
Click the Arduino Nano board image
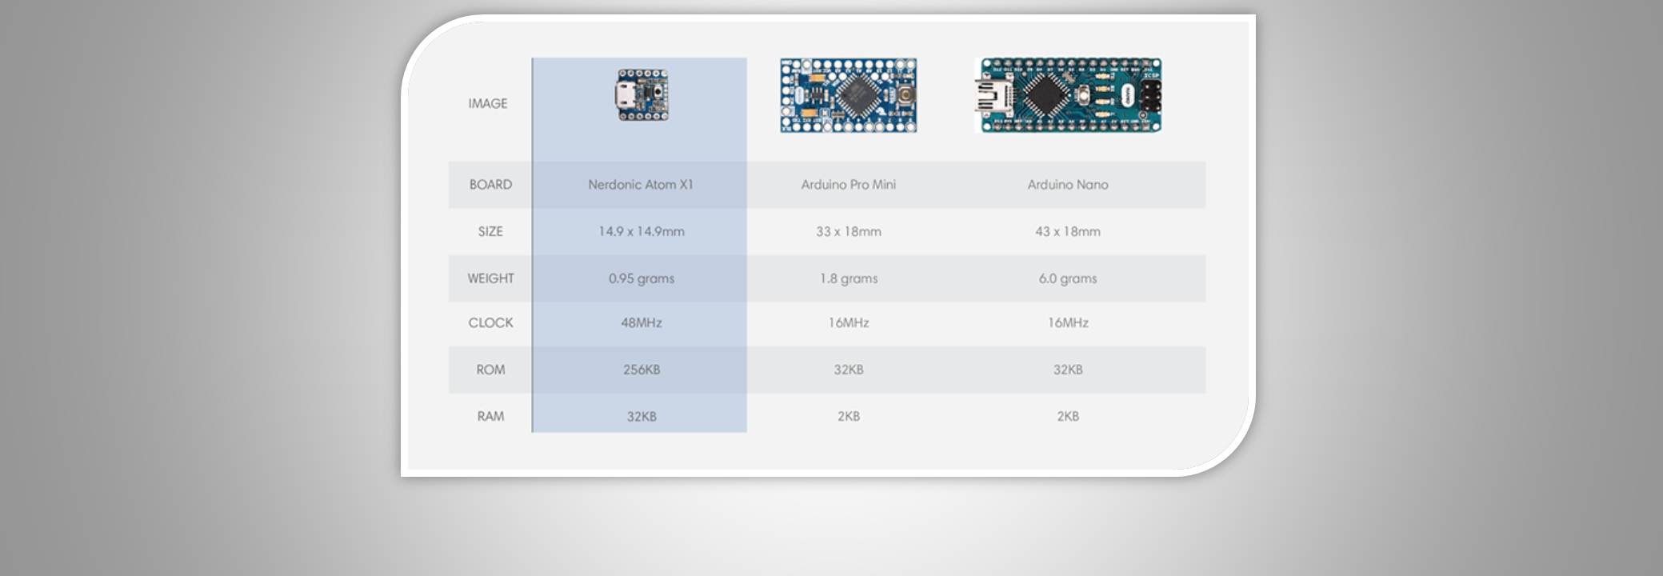(x=1068, y=95)
